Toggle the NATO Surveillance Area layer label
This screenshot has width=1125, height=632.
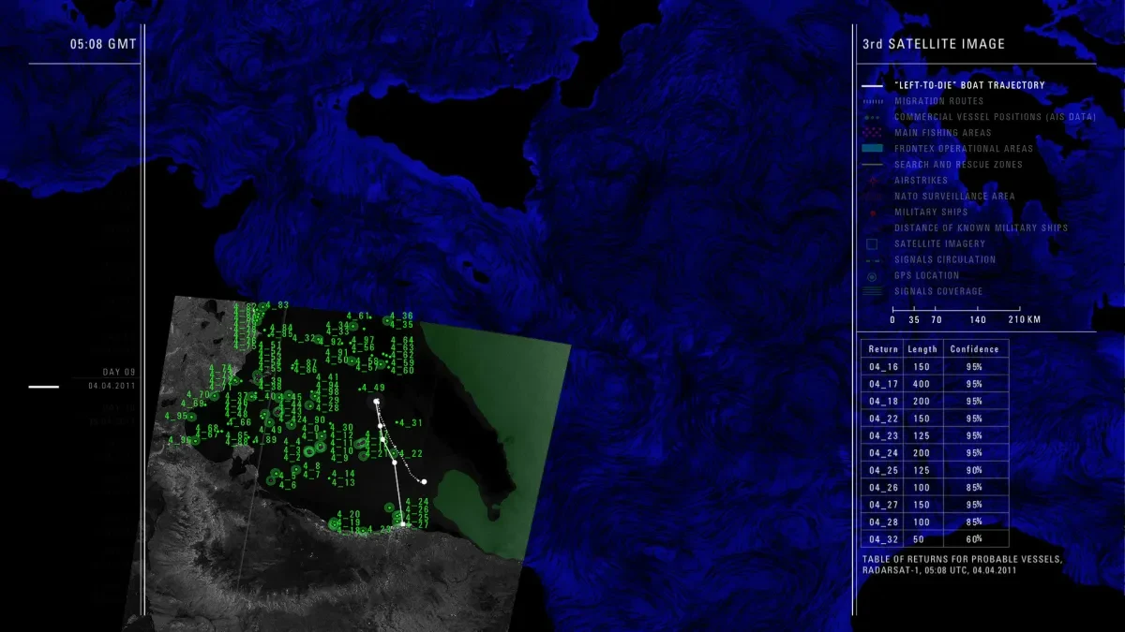(954, 197)
